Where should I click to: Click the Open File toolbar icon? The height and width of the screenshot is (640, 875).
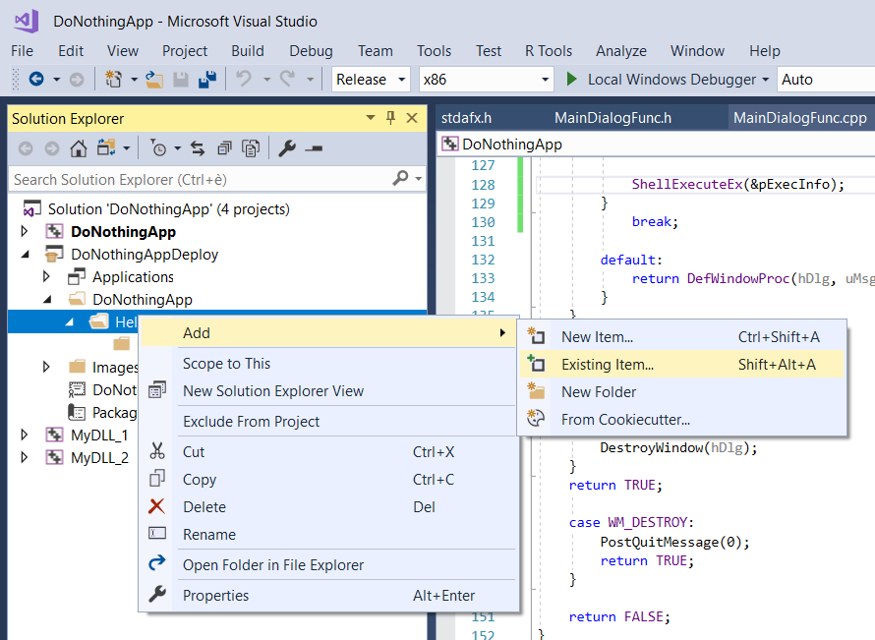pos(154,80)
